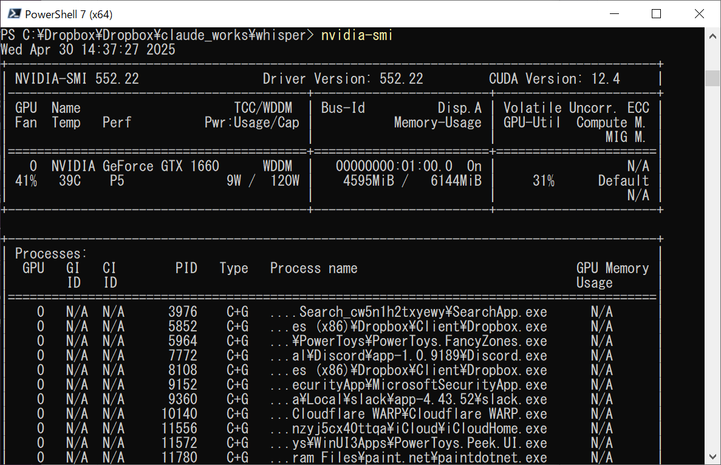The height and width of the screenshot is (465, 721).
Task: Click PID 3976 in process list
Action: 183,312
